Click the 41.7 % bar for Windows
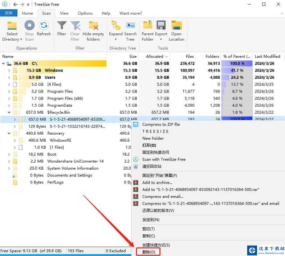 [237, 71]
